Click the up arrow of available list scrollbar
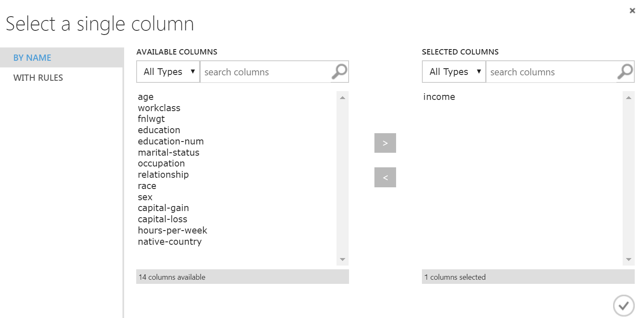636x318 pixels. [342, 97]
